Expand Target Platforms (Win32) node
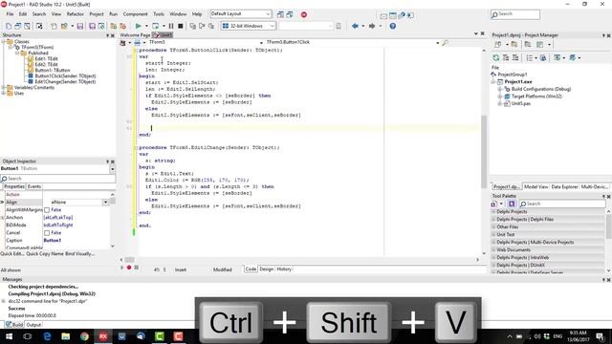 click(x=500, y=97)
